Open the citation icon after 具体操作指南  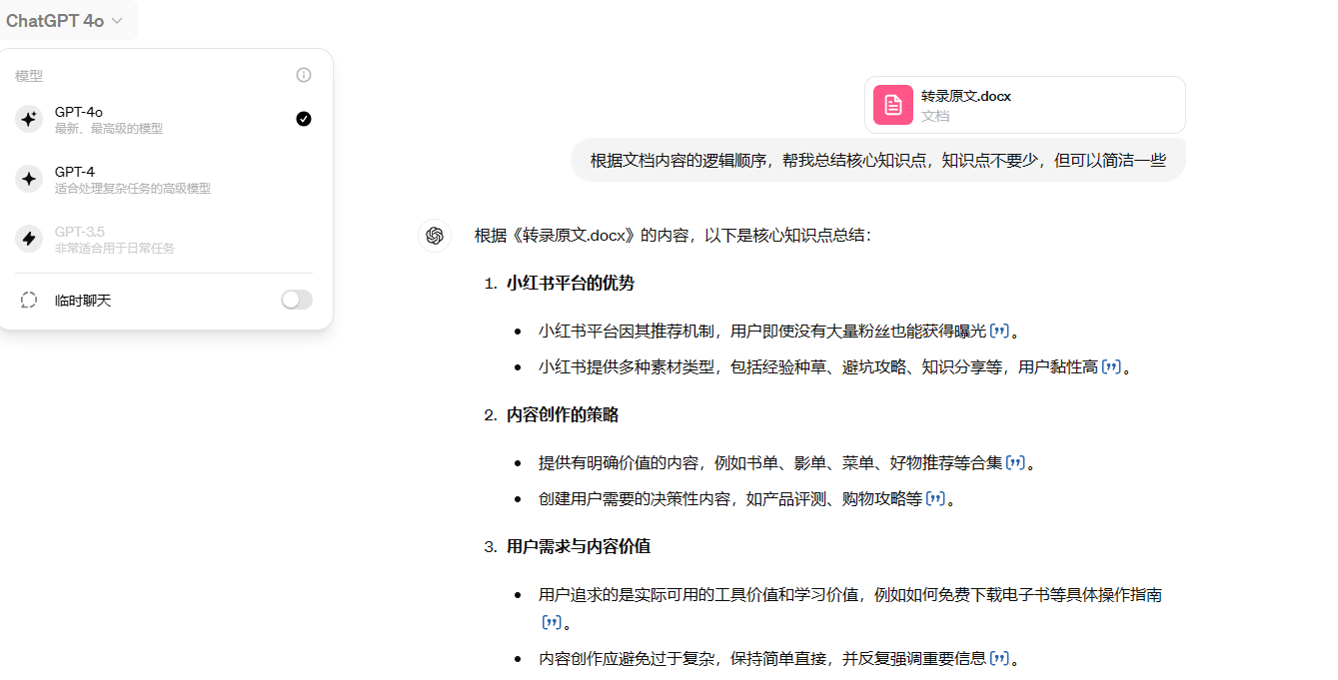point(552,622)
